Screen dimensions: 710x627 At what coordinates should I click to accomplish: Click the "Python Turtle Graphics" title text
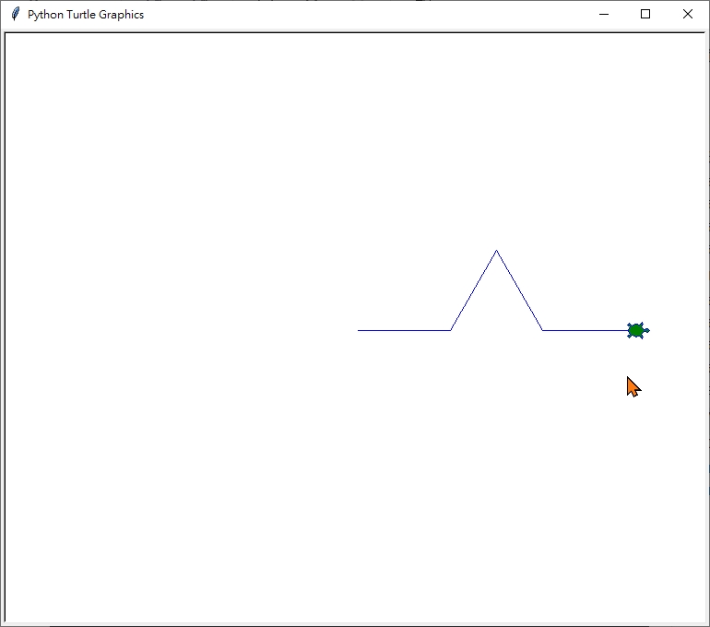pyautogui.click(x=86, y=15)
